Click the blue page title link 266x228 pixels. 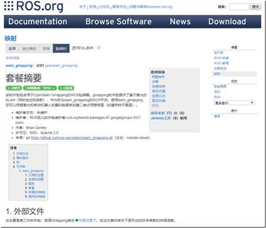click(11, 38)
